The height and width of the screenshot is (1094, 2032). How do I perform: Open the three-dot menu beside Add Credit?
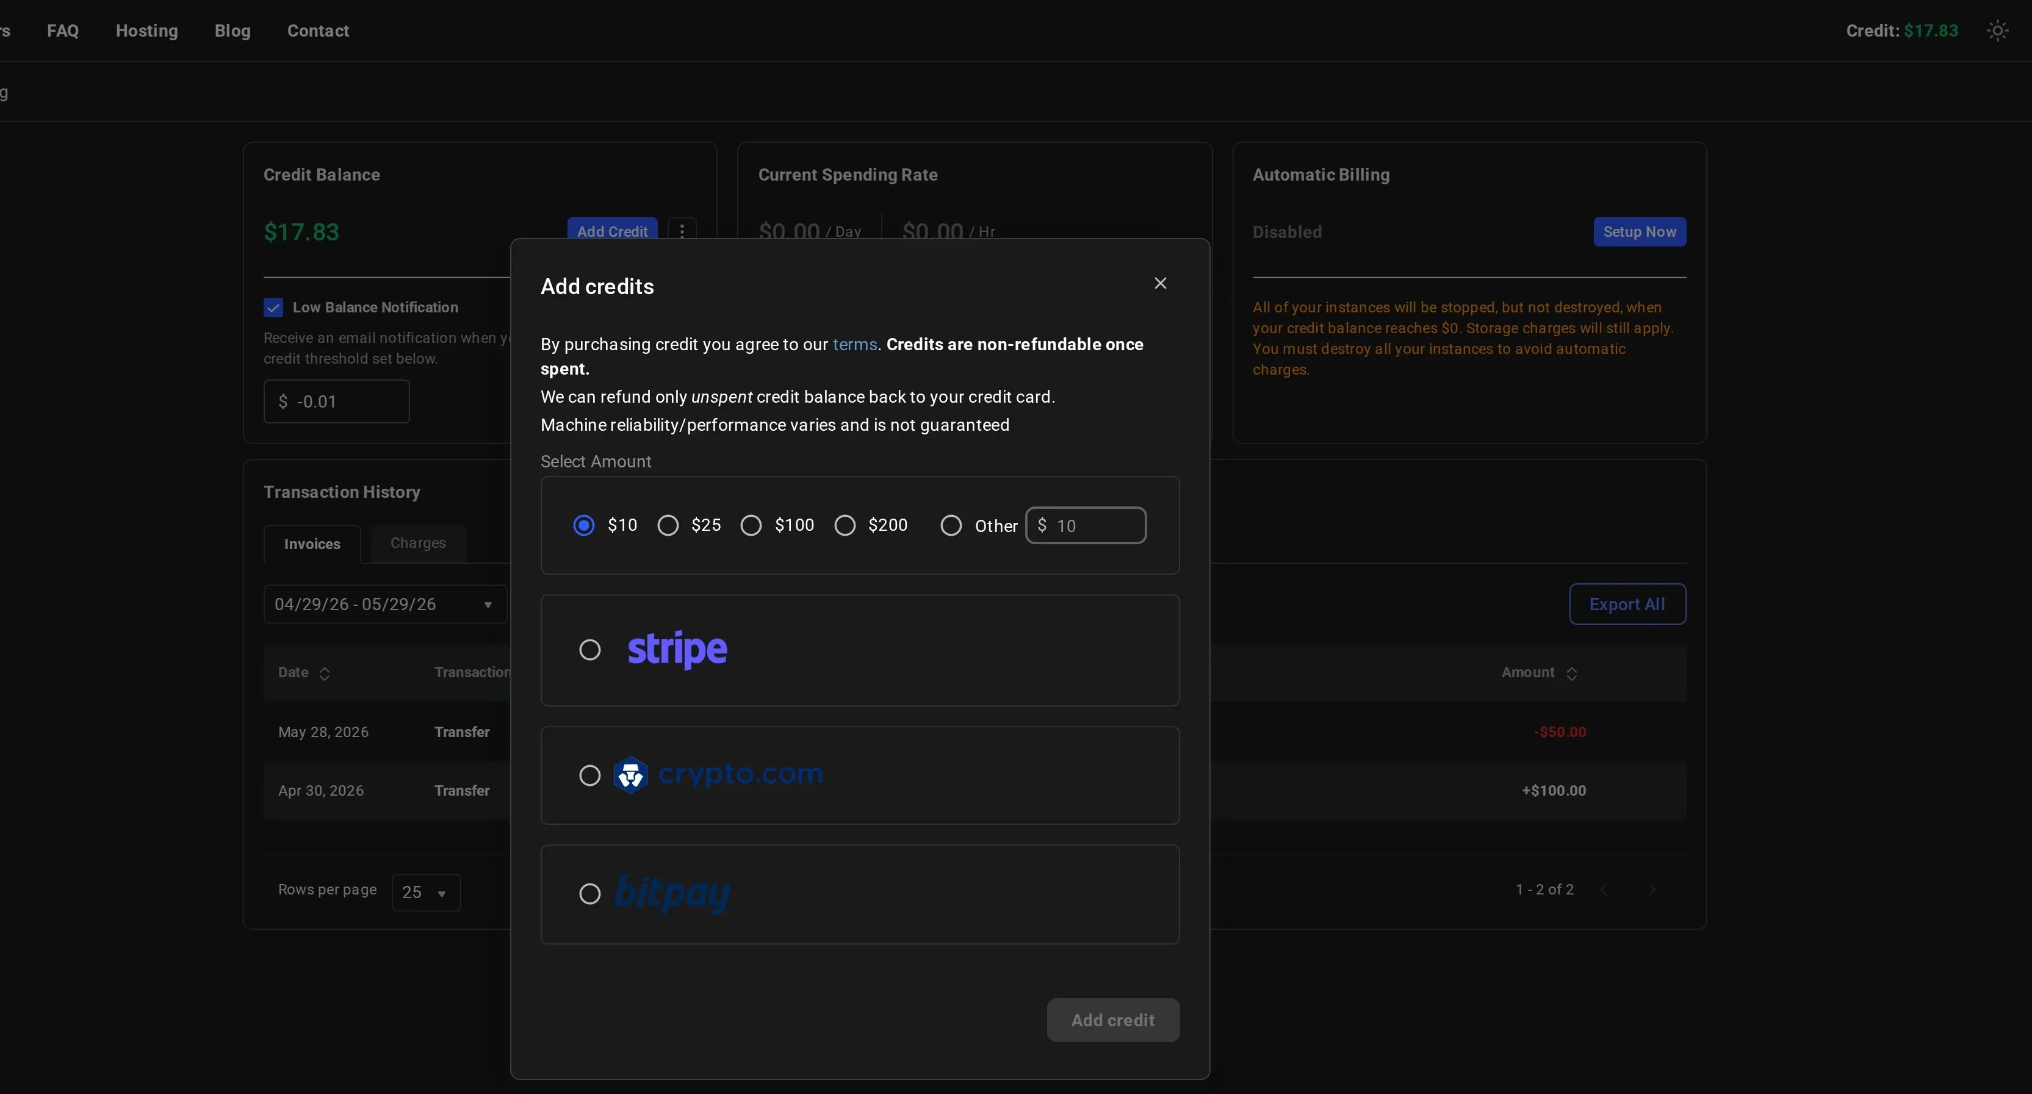[682, 230]
